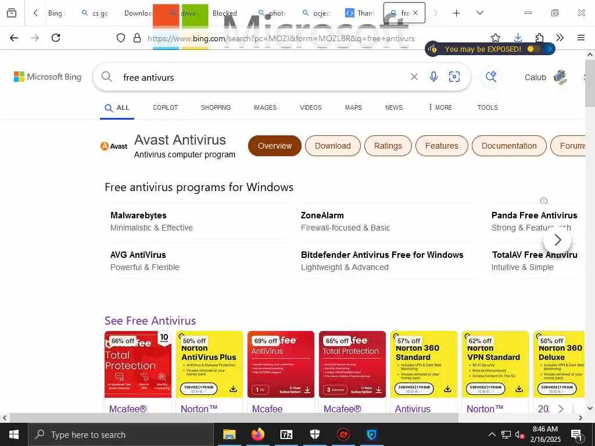
Task: Close the current 'fre' browser tab
Action: point(415,13)
